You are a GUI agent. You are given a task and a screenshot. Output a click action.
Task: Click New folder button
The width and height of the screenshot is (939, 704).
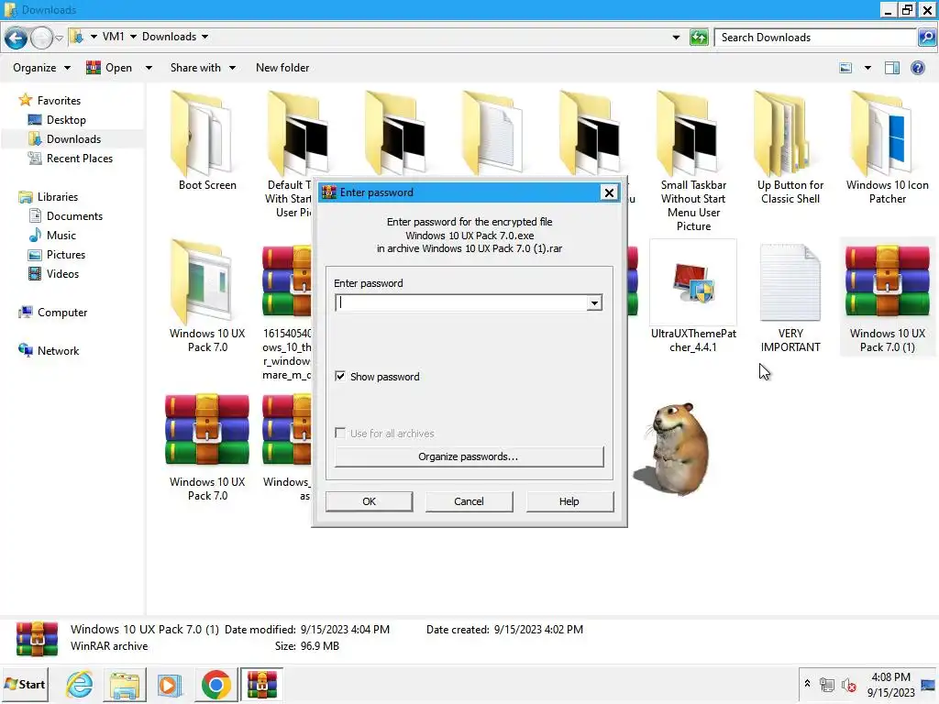282,68
